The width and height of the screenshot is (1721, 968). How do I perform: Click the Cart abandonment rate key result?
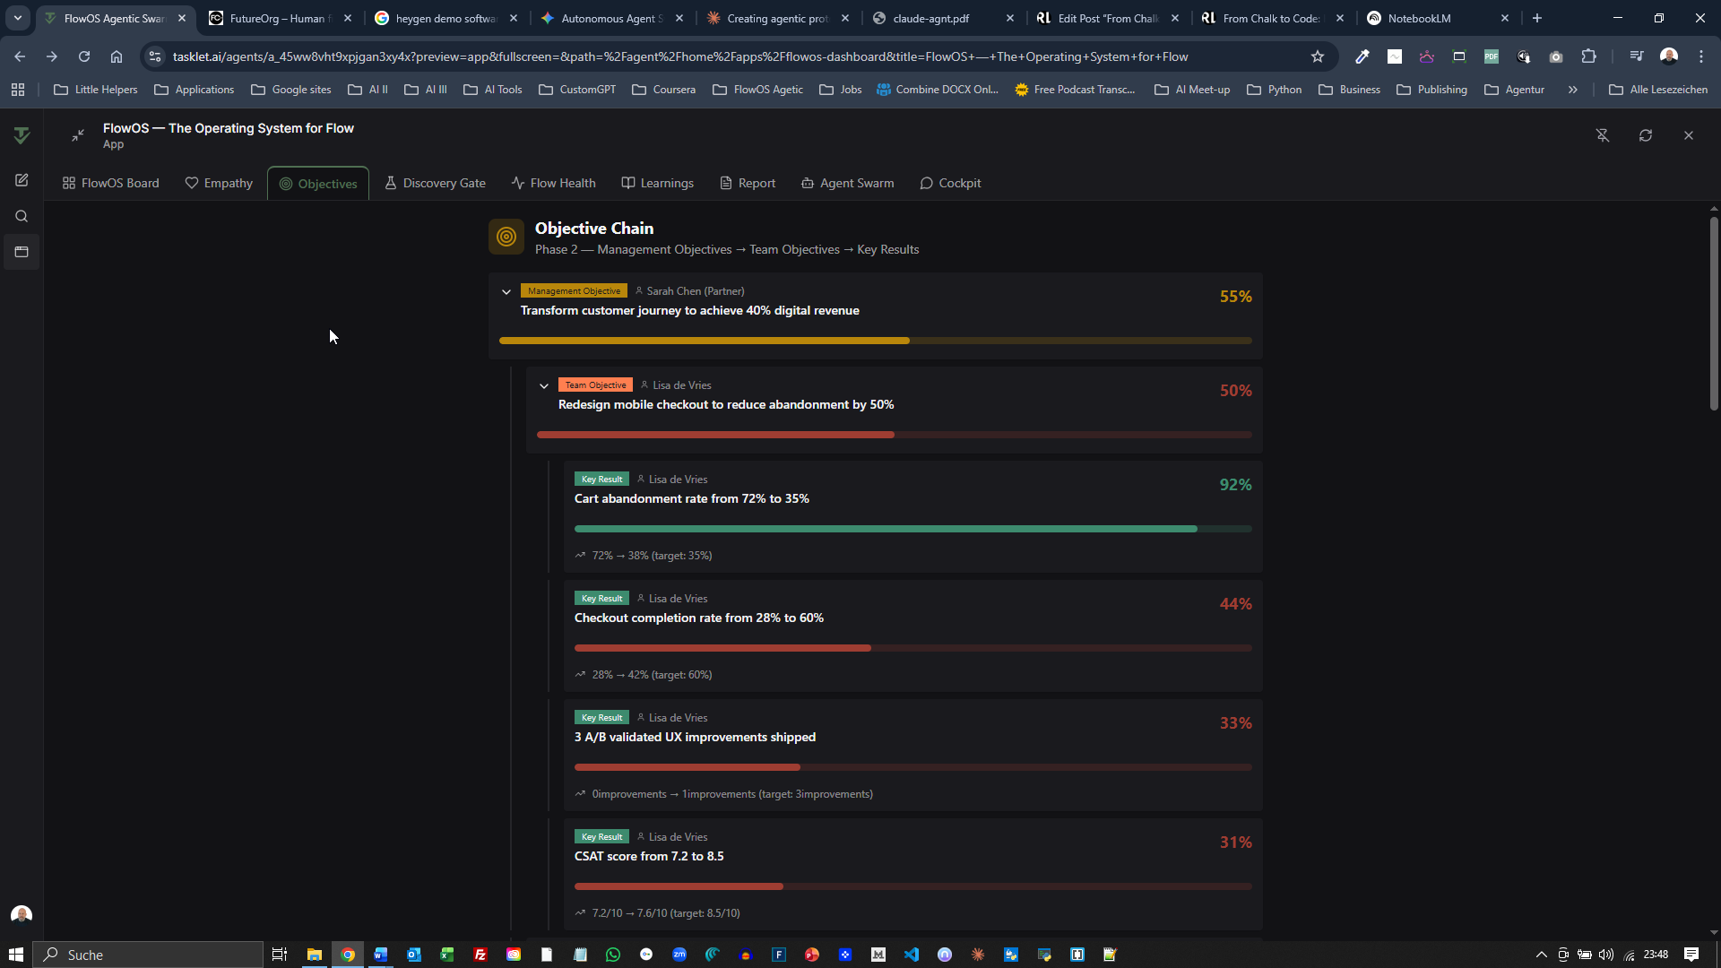[691, 498]
